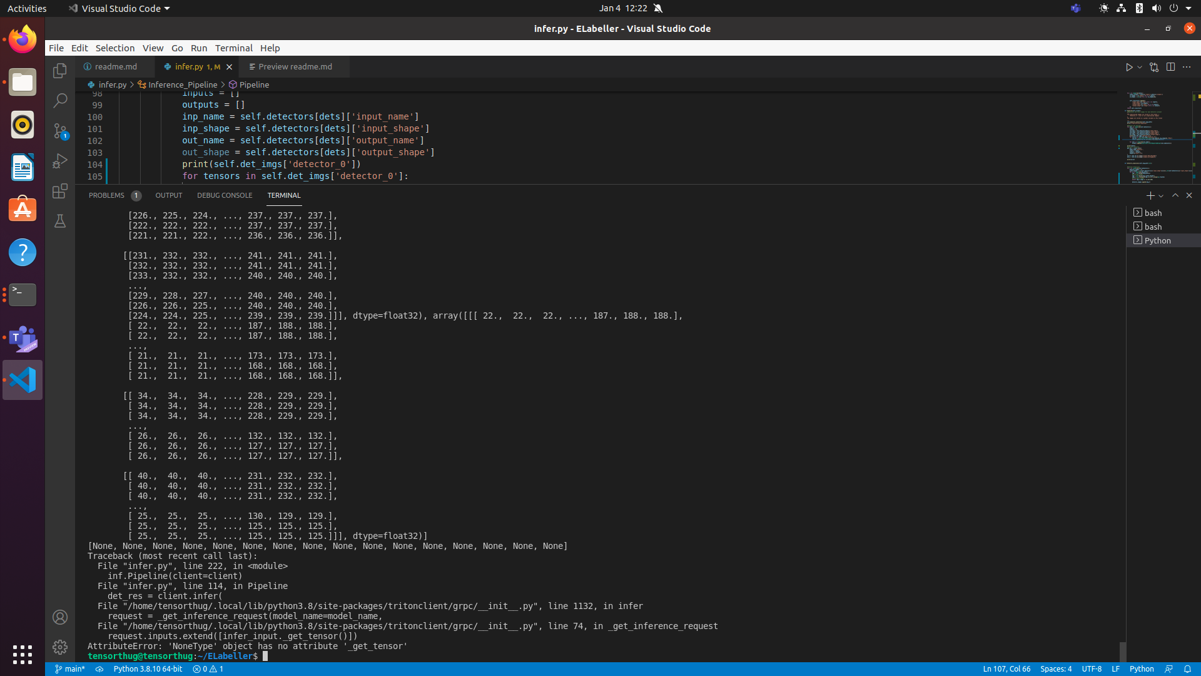
Task: Open the Extensions view
Action: point(60,191)
